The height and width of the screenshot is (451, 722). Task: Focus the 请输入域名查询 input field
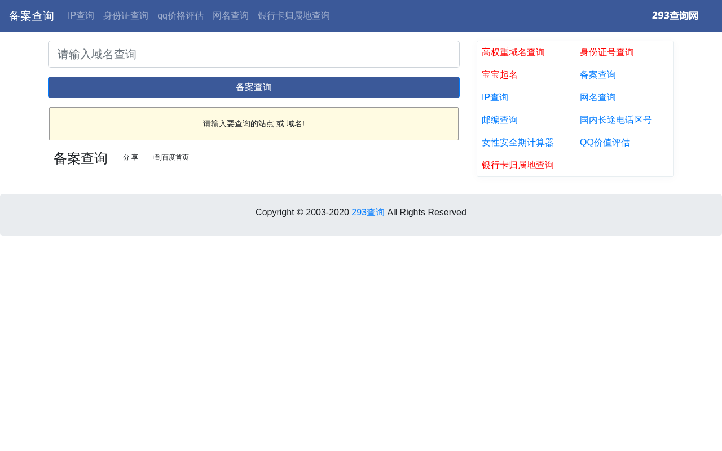[254, 54]
